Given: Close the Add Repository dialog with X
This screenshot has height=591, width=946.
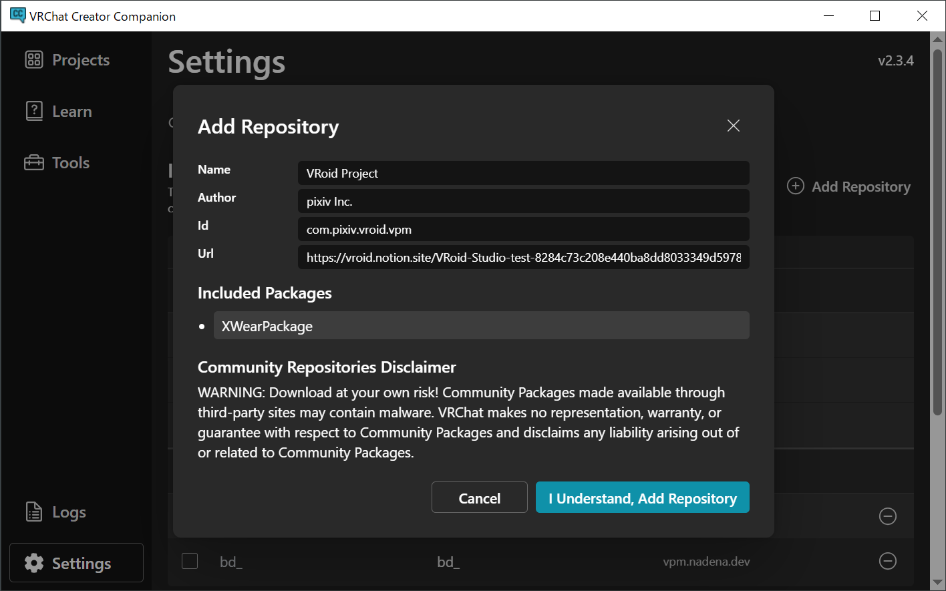Looking at the screenshot, I should pyautogui.click(x=734, y=126).
